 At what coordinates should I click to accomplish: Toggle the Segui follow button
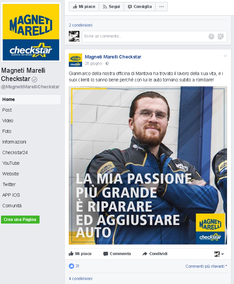111,7
